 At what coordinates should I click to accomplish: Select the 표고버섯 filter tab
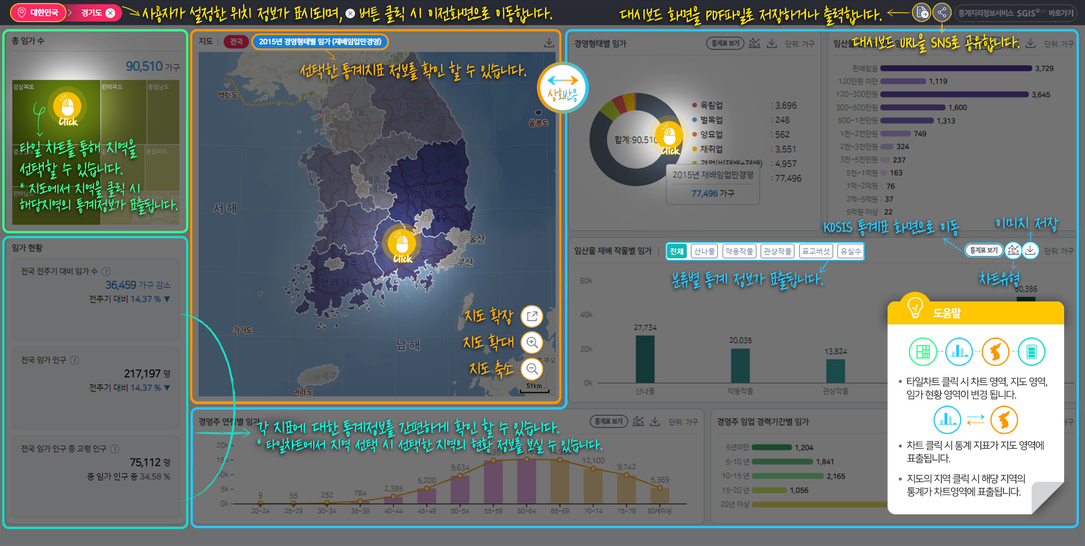pos(816,251)
